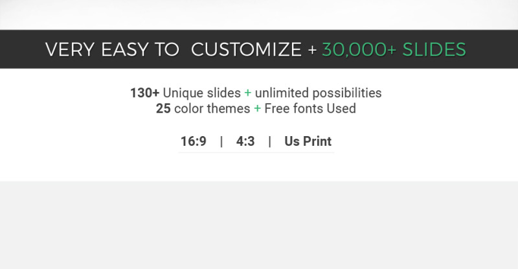The width and height of the screenshot is (518, 269).
Task: Click the bold "130+" number
Action: [x=144, y=93]
